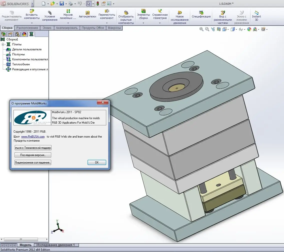The image size is (284, 252).
Task: Launch Автокрепежи smart fasteners
Action: [x=87, y=14]
